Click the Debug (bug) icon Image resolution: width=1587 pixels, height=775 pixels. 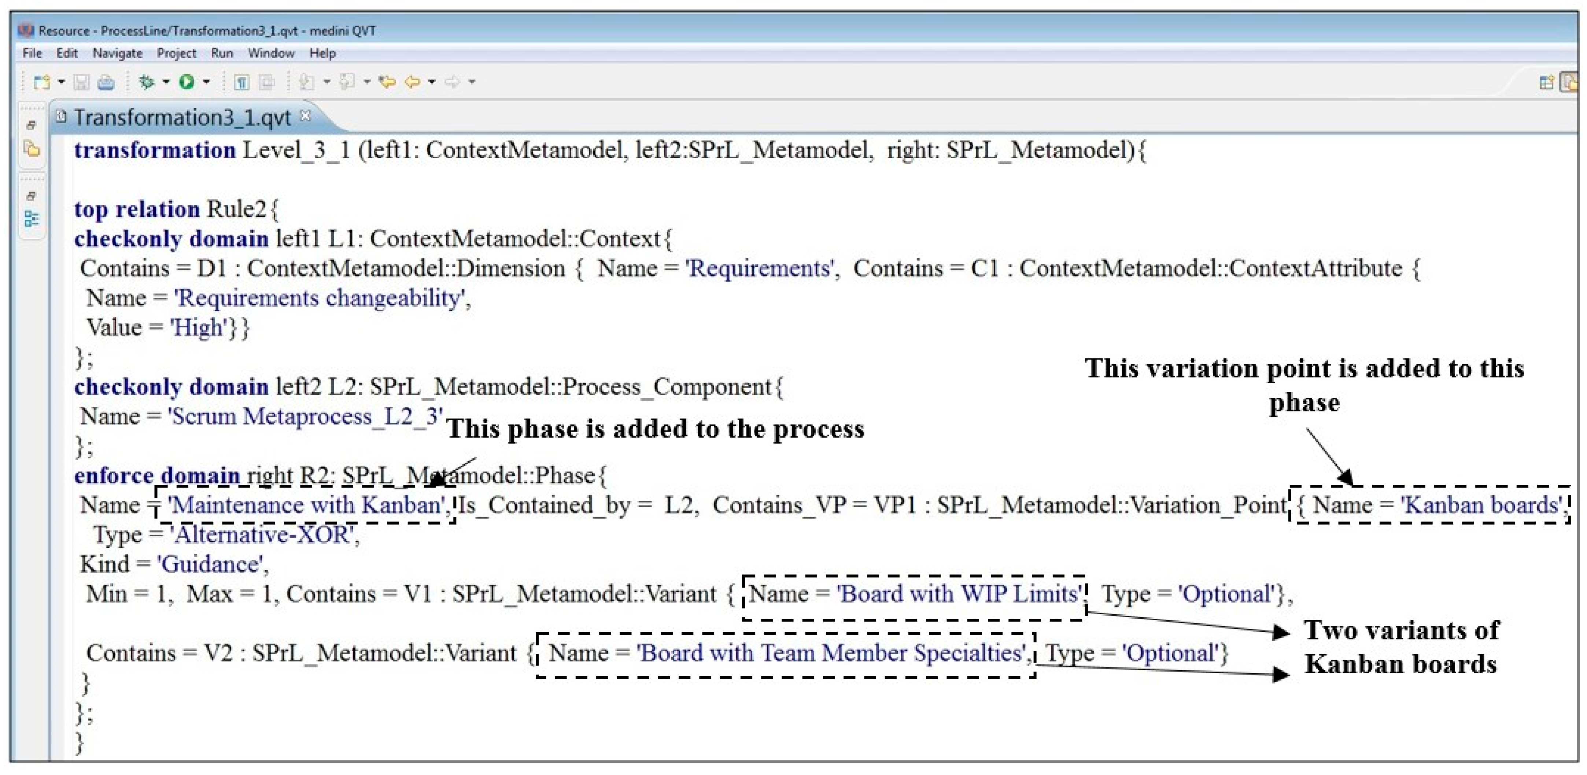coord(147,82)
